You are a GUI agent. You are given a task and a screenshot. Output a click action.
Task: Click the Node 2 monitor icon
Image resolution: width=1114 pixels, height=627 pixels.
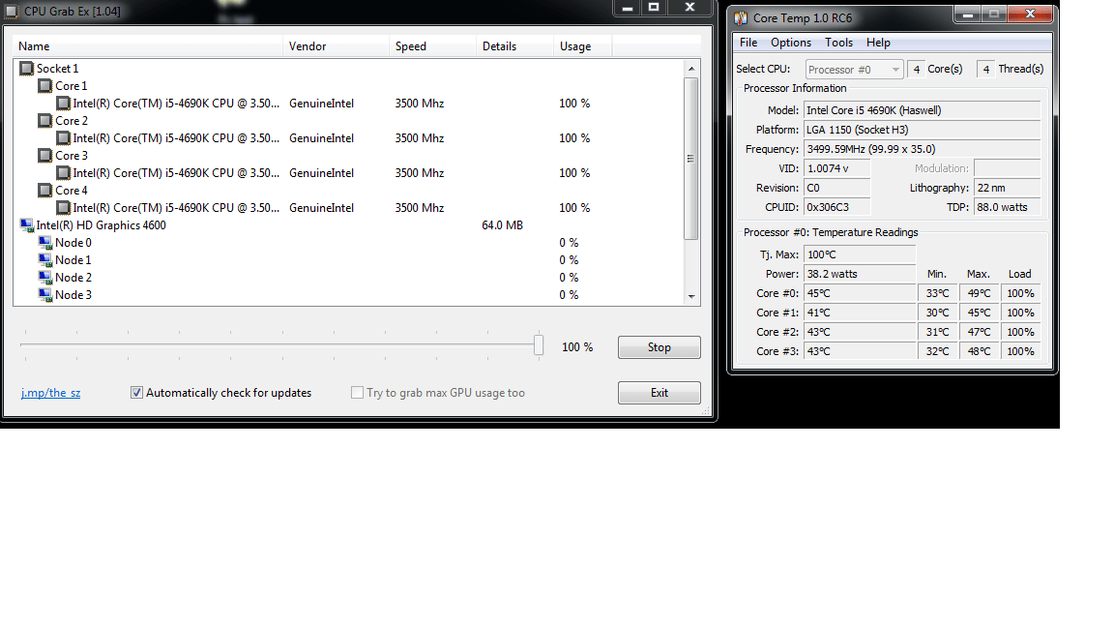[44, 278]
